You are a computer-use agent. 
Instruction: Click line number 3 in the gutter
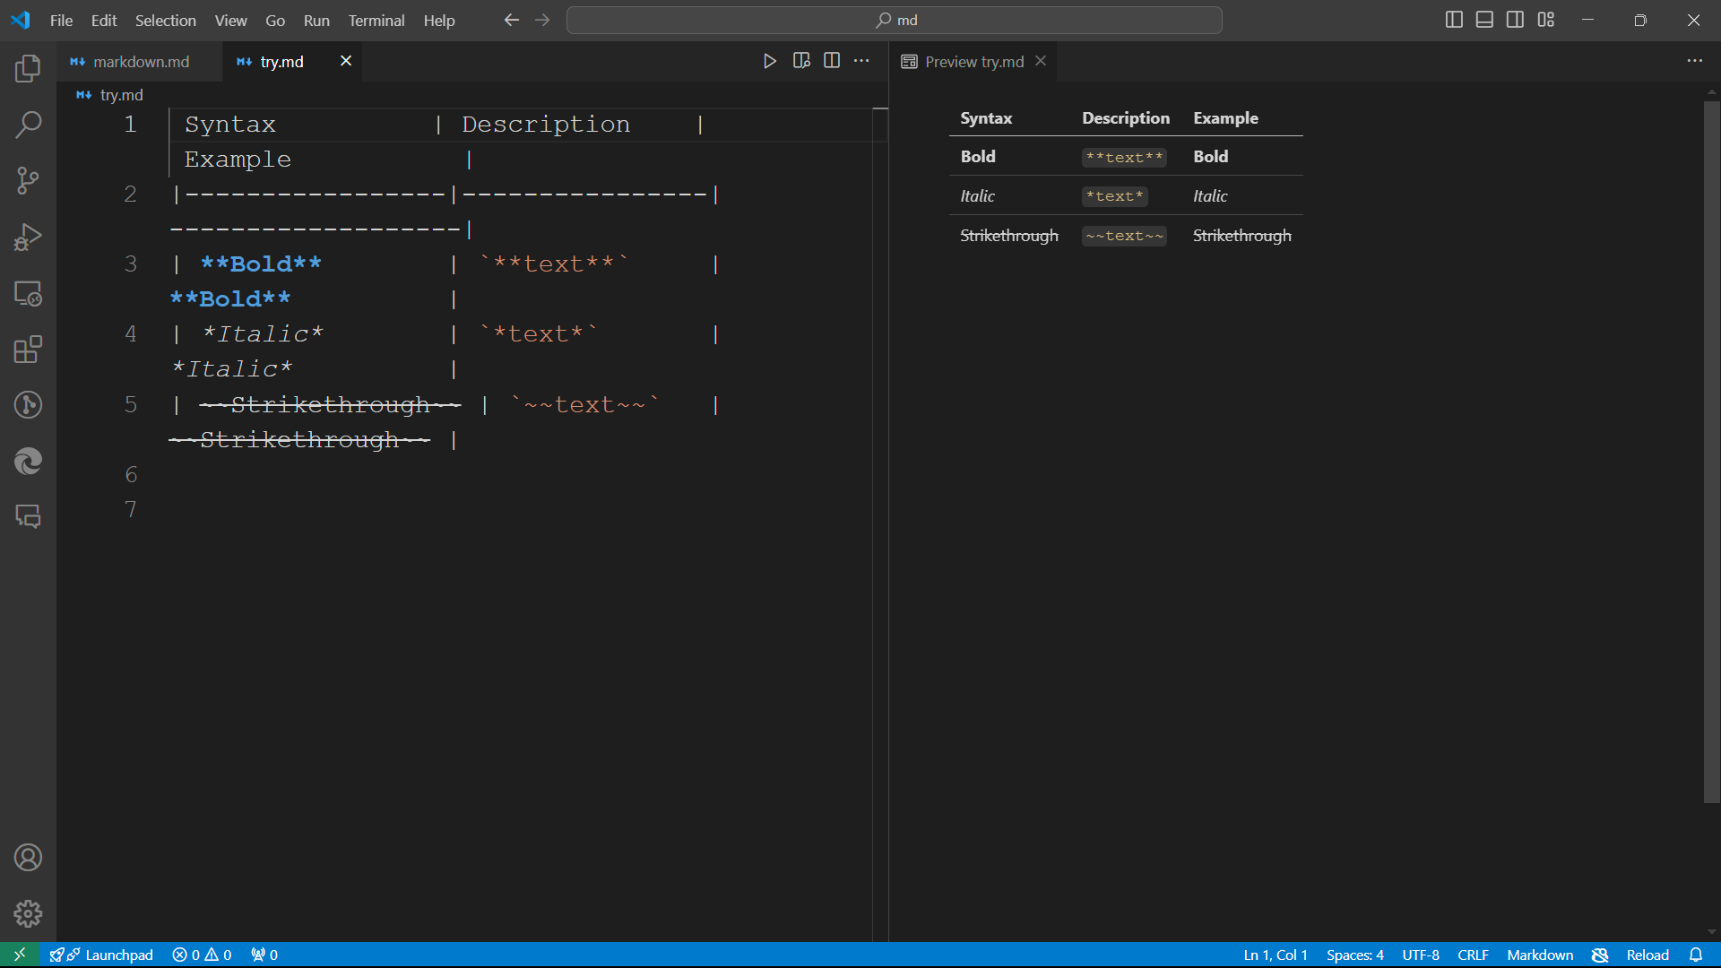click(x=131, y=264)
